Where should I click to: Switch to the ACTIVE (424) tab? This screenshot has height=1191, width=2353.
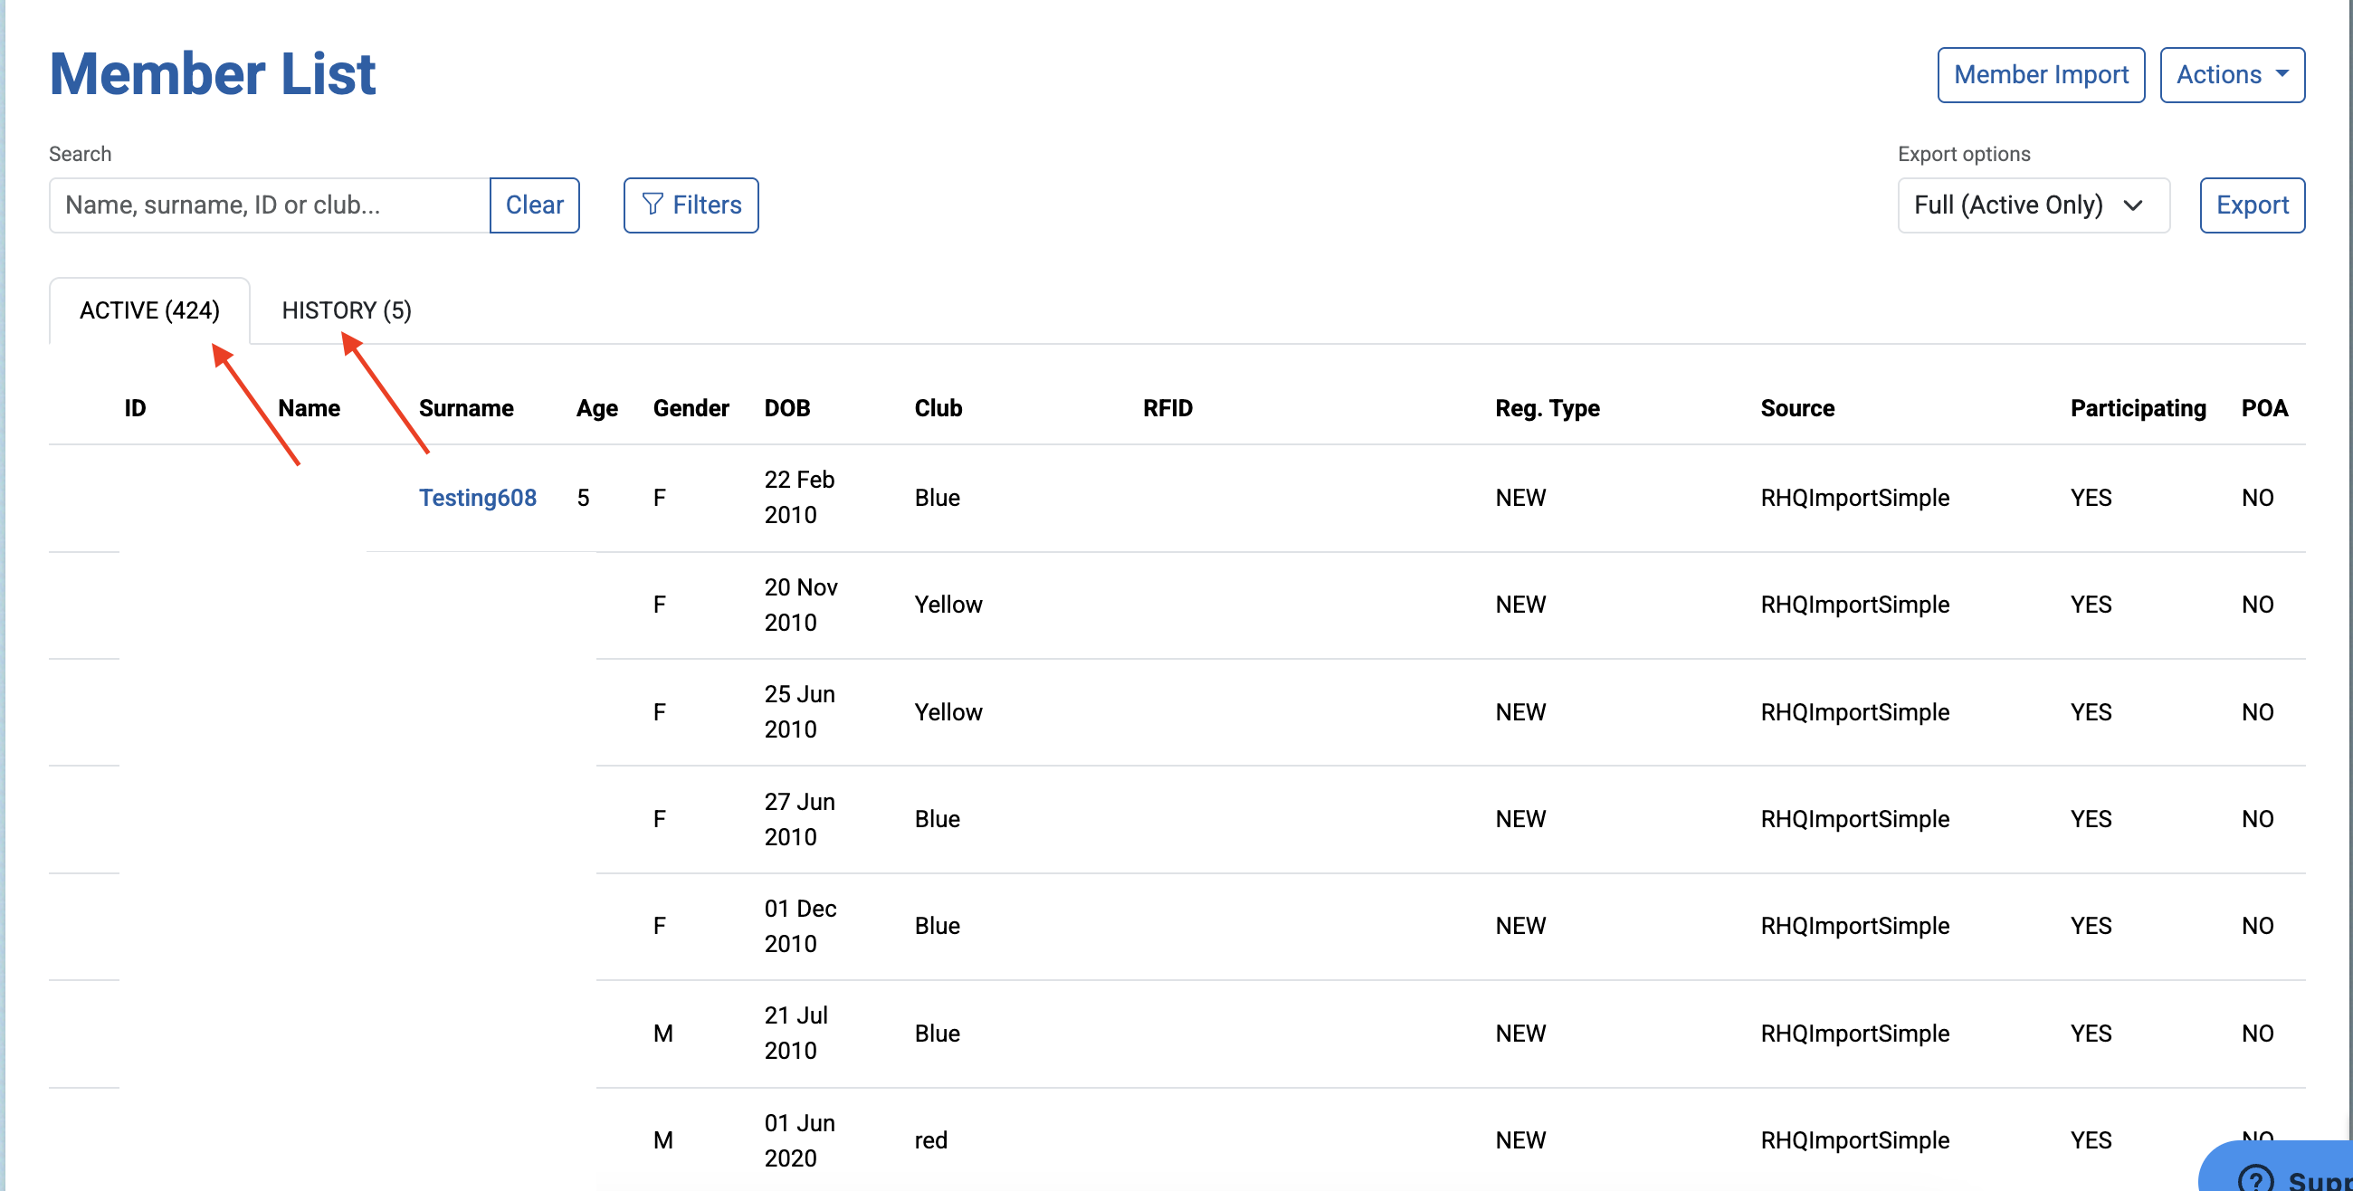[150, 310]
